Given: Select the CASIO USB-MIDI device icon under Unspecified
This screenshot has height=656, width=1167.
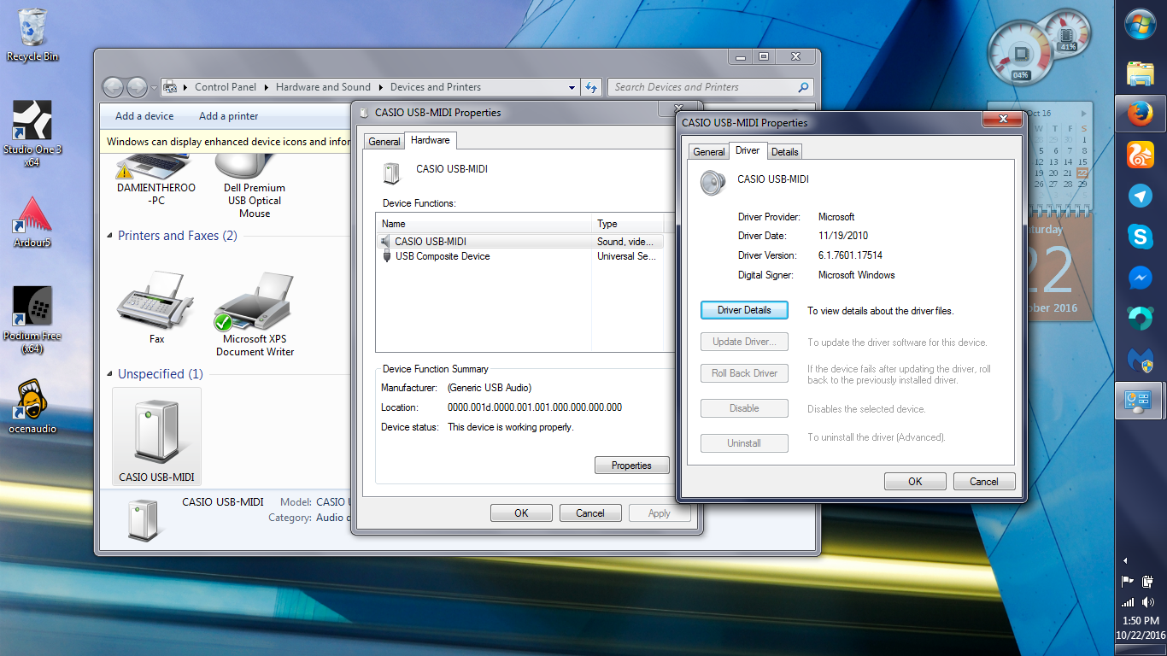Looking at the screenshot, I should coord(156,436).
